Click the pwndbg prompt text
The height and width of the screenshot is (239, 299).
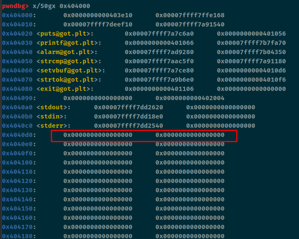click(x=14, y=6)
